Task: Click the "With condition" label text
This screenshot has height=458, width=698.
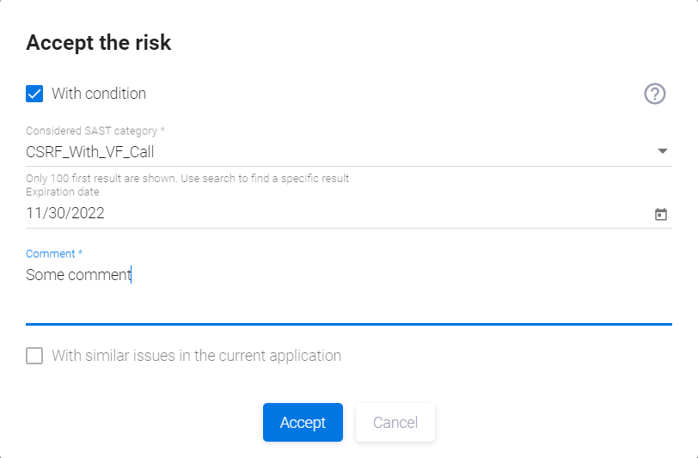Action: point(99,94)
